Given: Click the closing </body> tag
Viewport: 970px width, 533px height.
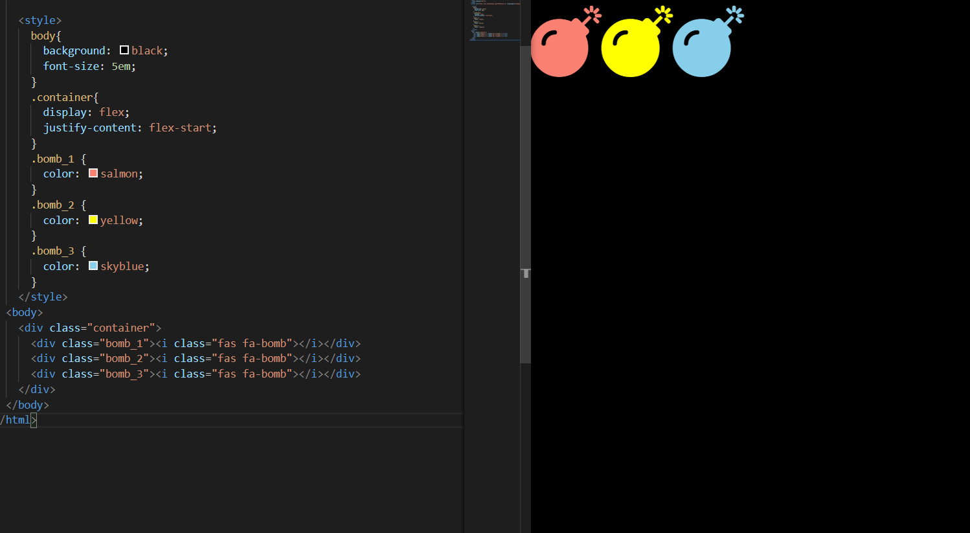Looking at the screenshot, I should click(x=28, y=405).
